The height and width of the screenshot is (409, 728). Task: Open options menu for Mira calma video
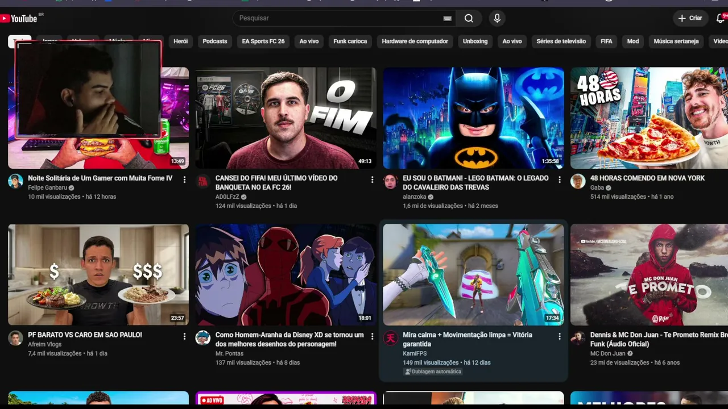(x=559, y=336)
